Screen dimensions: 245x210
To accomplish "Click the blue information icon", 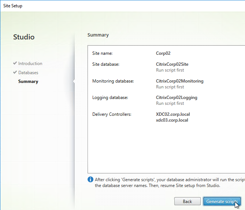I will coord(90,179).
